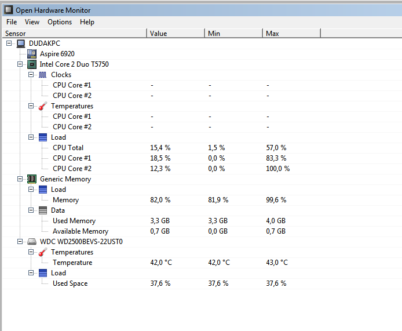
Task: Click the Open Hardware Monitor title bar icon
Action: (9, 10)
